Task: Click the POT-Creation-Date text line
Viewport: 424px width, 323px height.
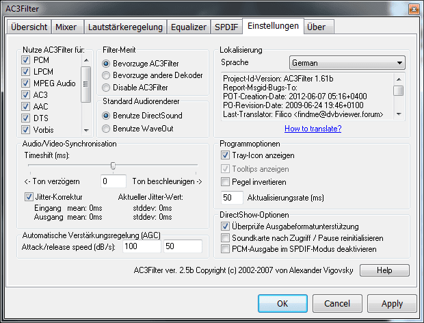Action: tap(295, 96)
